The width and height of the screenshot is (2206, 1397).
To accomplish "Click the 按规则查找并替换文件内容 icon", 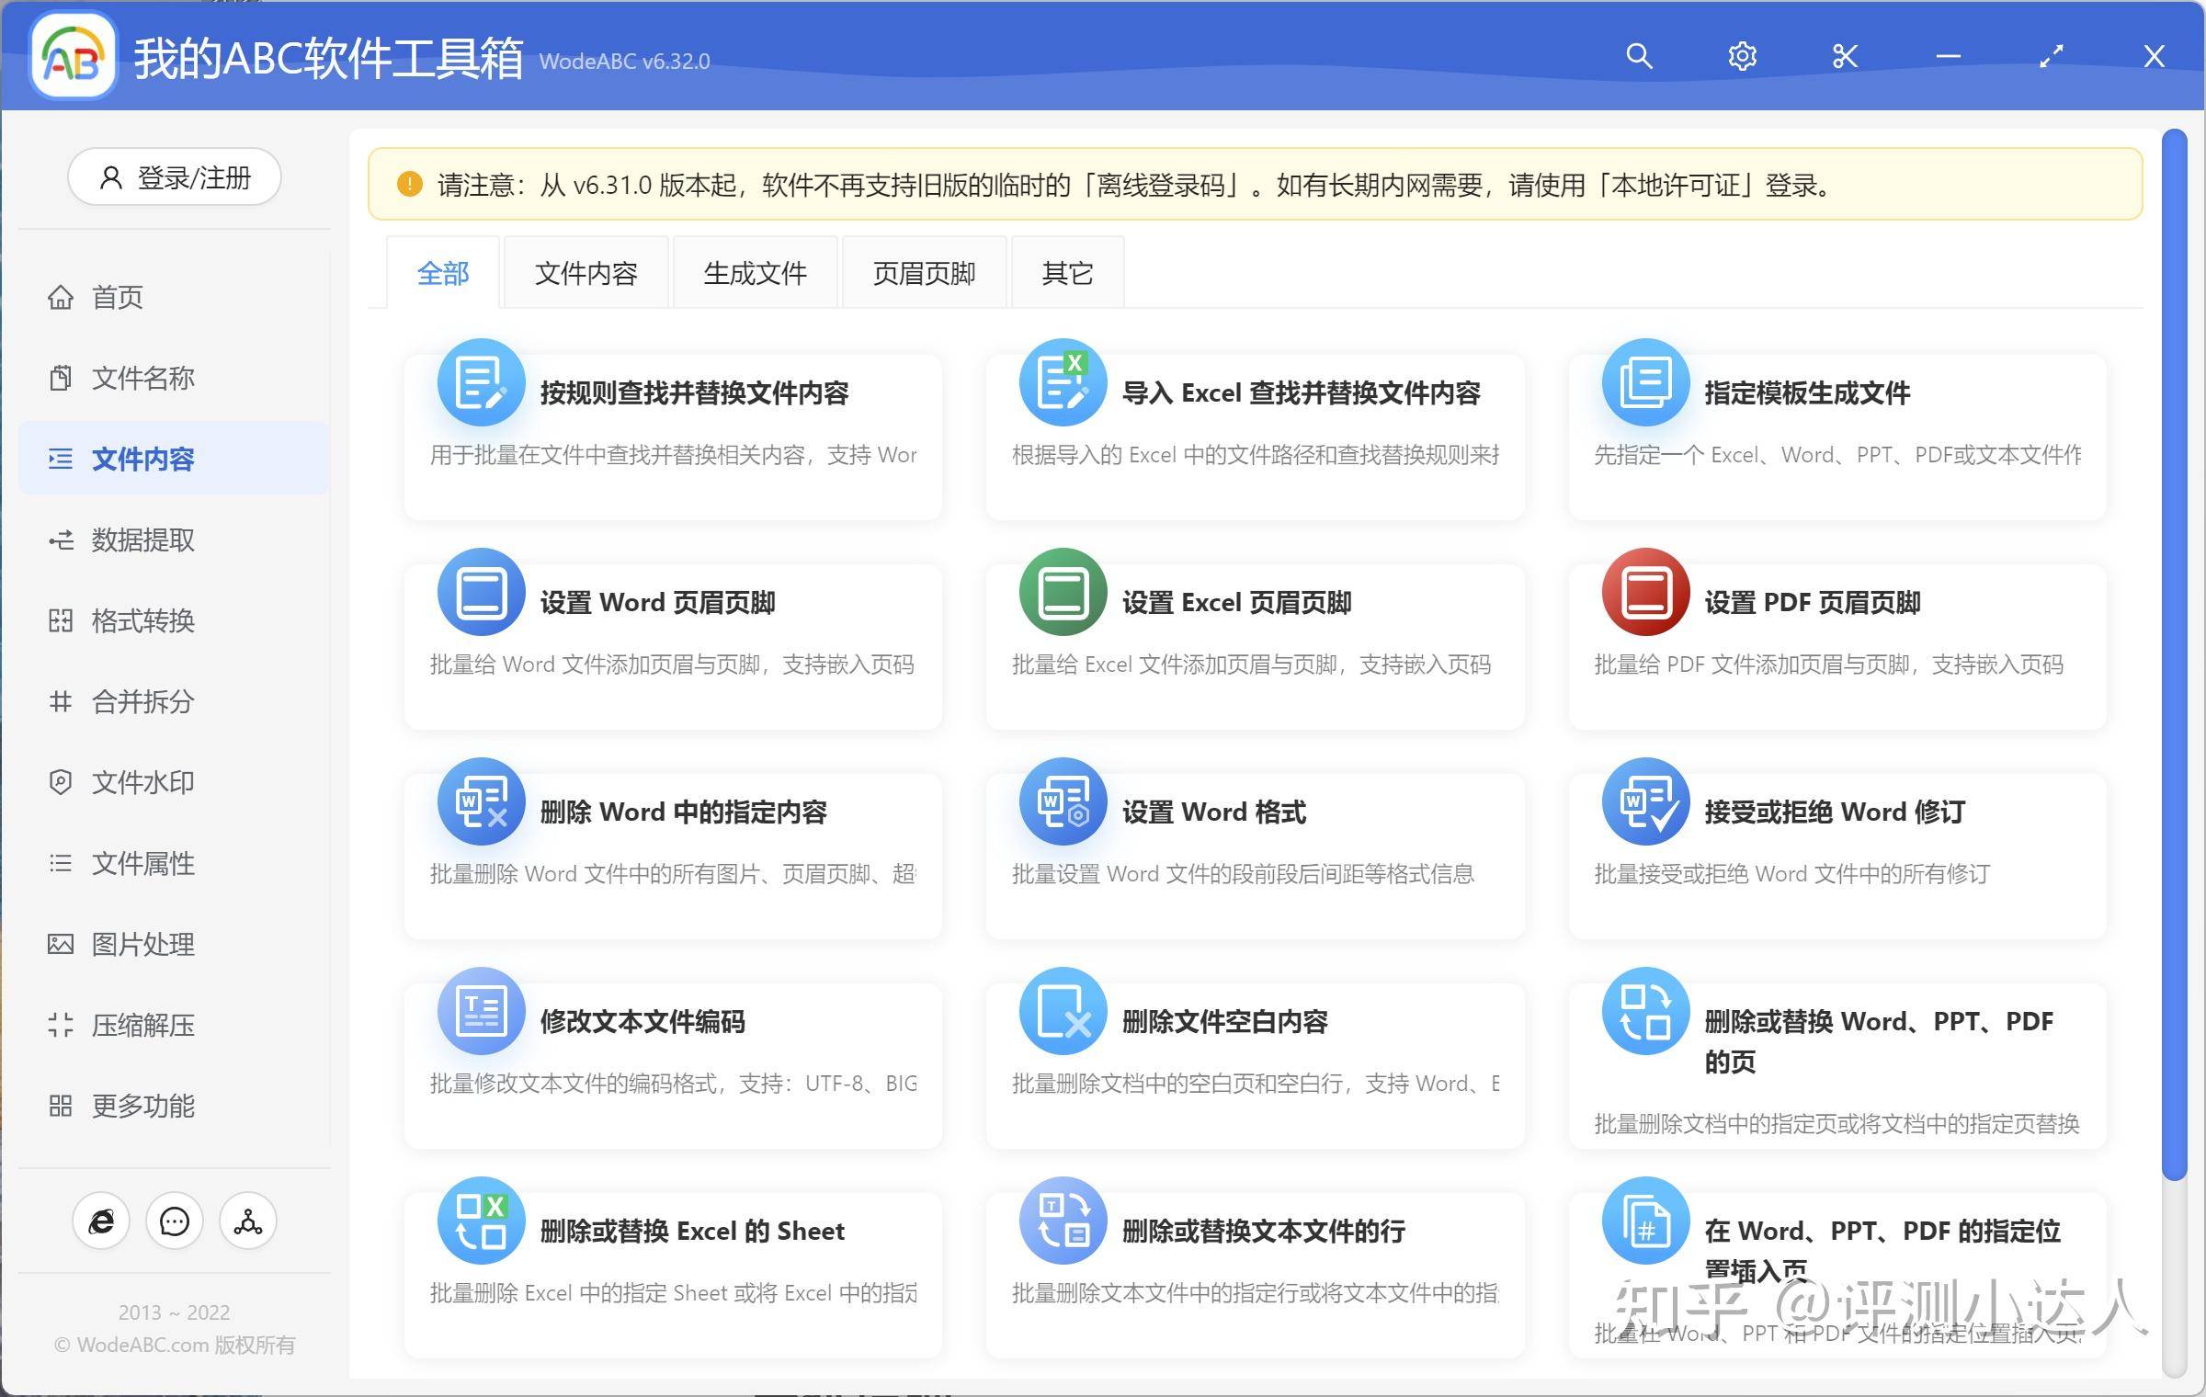I will point(482,382).
